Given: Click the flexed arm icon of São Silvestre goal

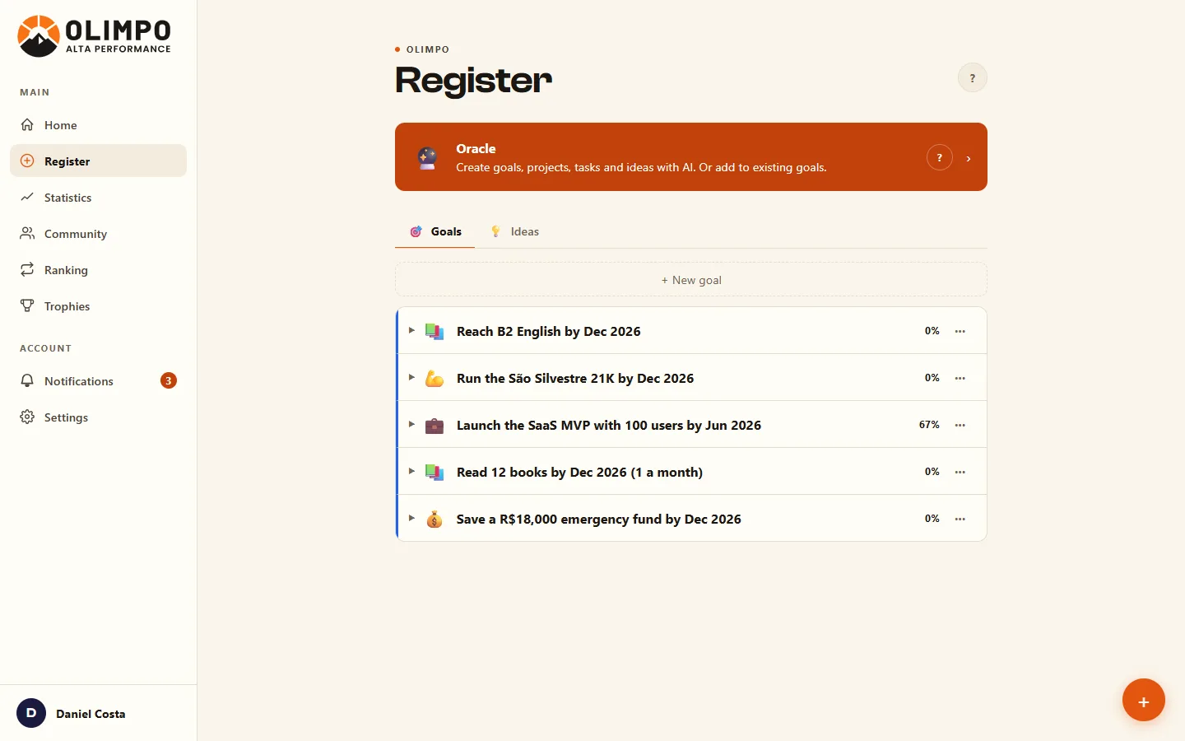Looking at the screenshot, I should coord(434,378).
